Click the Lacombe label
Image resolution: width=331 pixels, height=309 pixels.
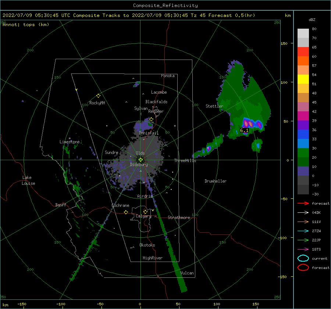159,92
